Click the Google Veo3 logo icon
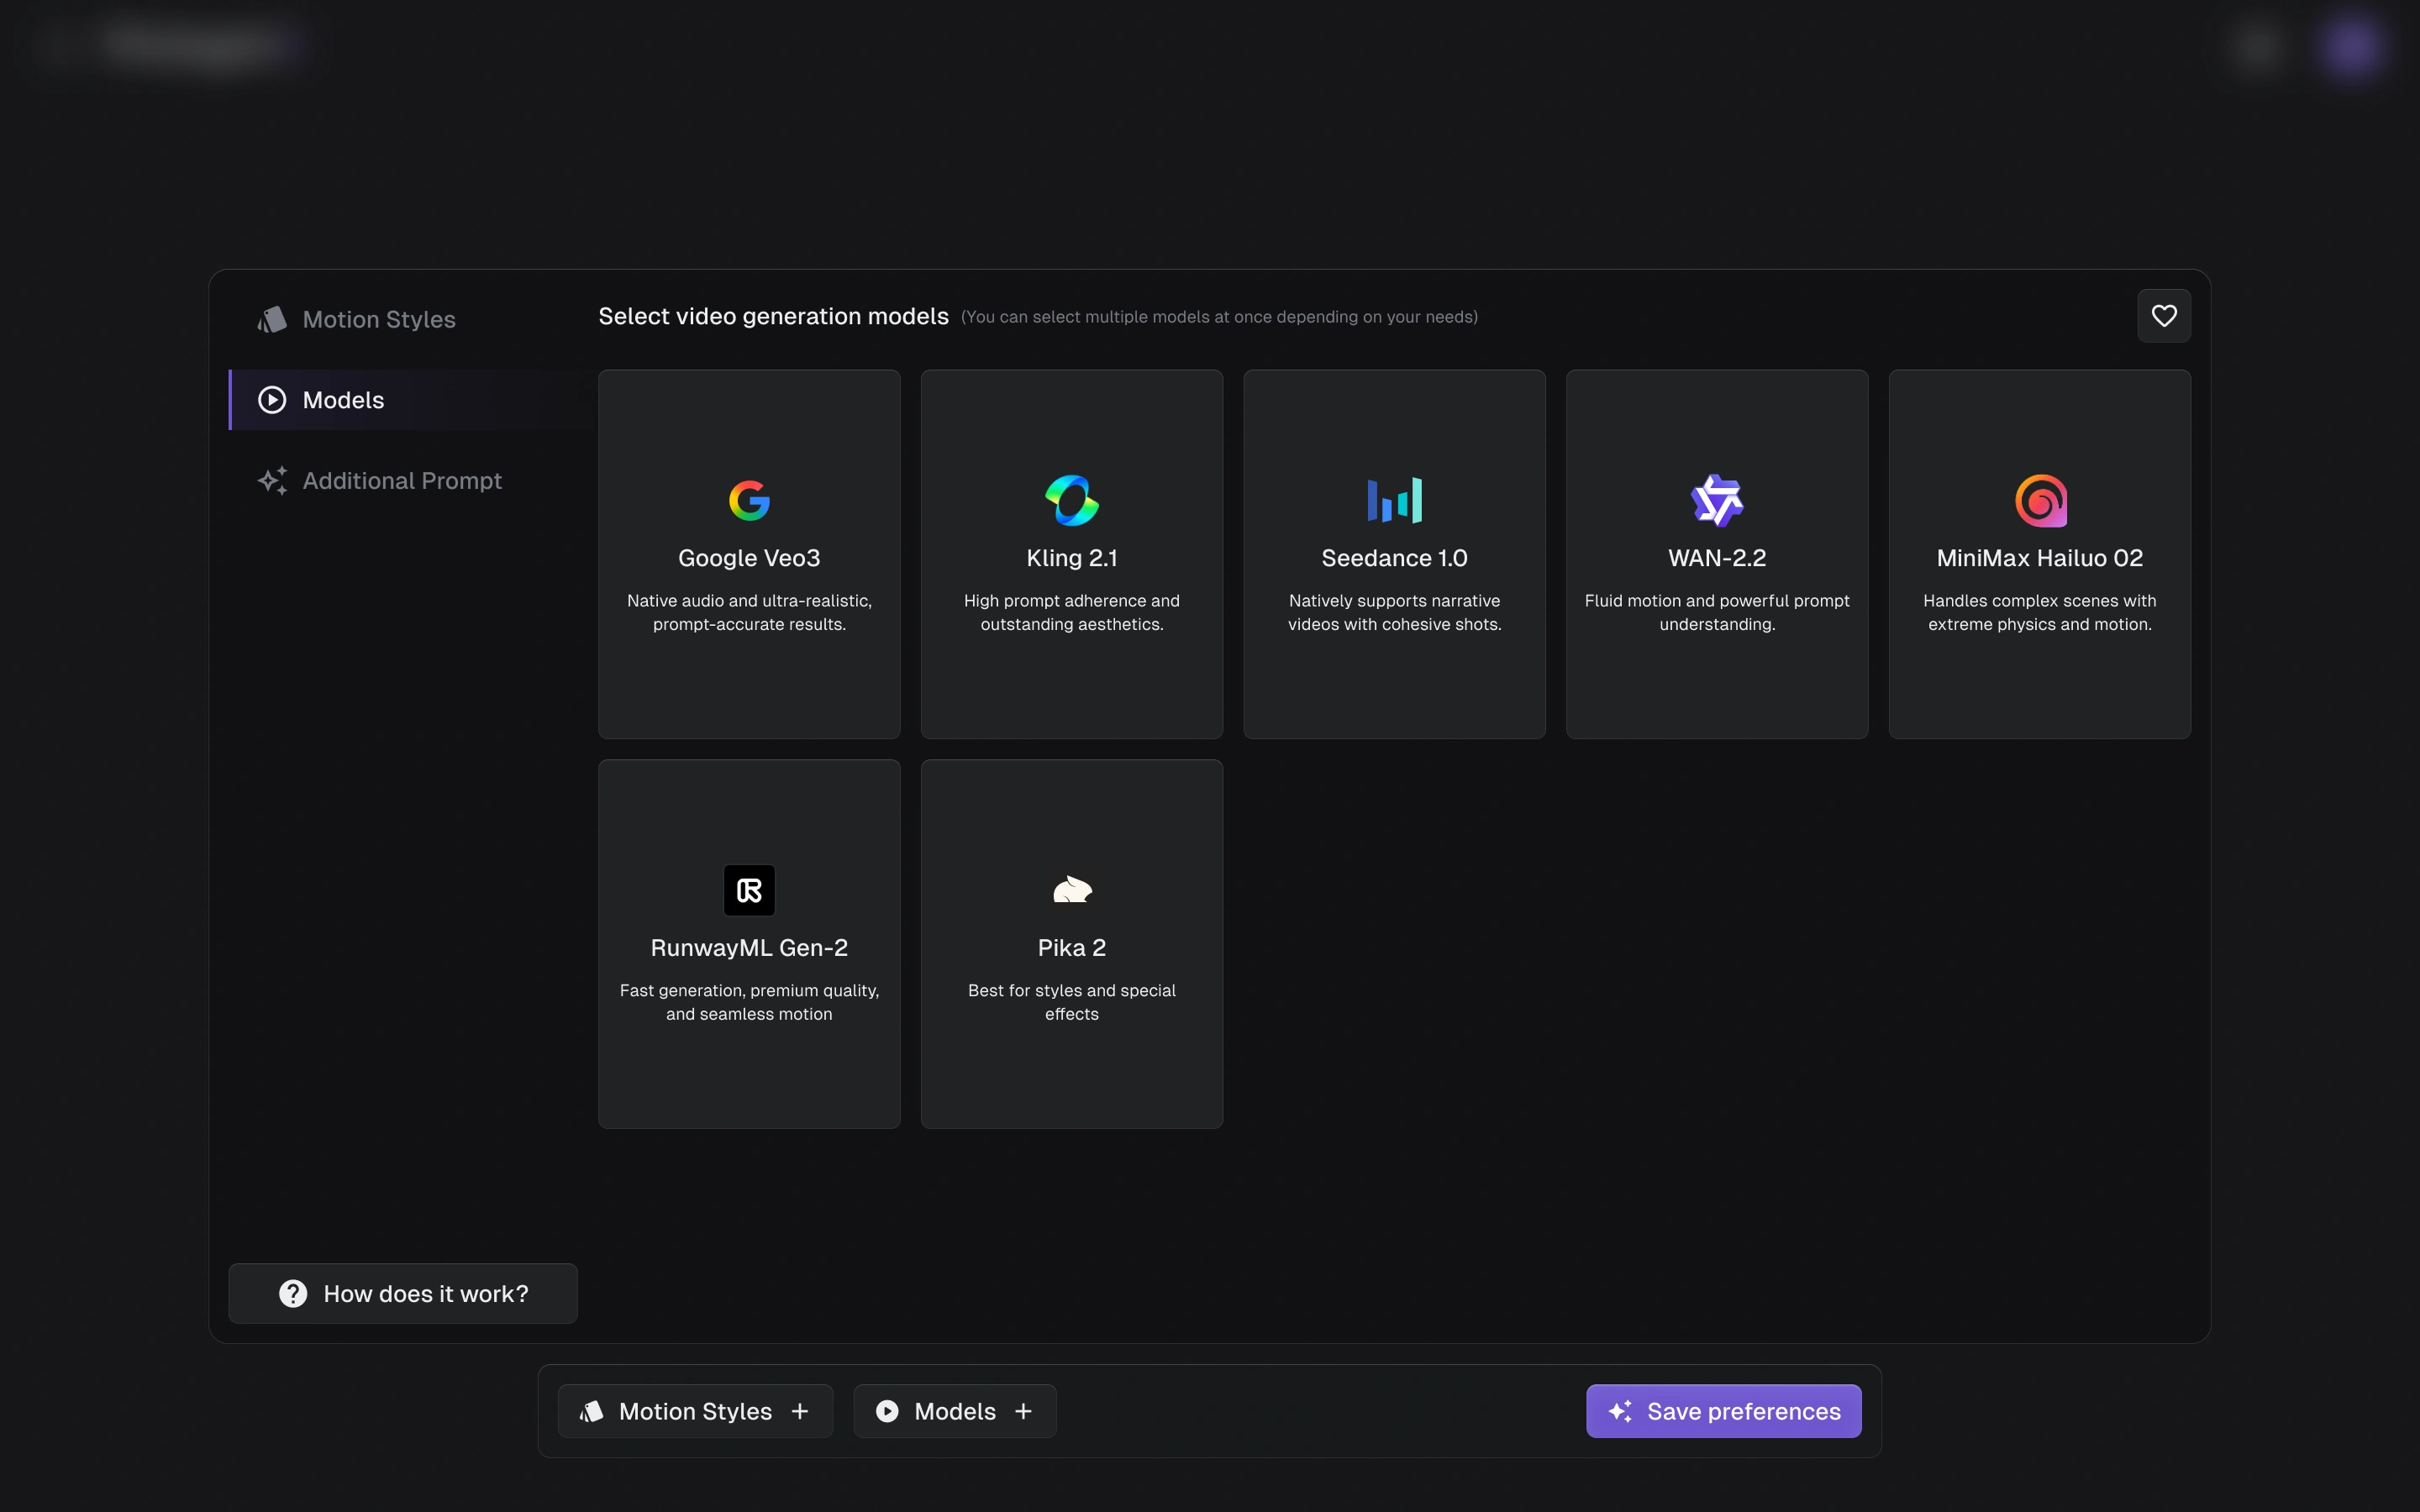 point(749,500)
